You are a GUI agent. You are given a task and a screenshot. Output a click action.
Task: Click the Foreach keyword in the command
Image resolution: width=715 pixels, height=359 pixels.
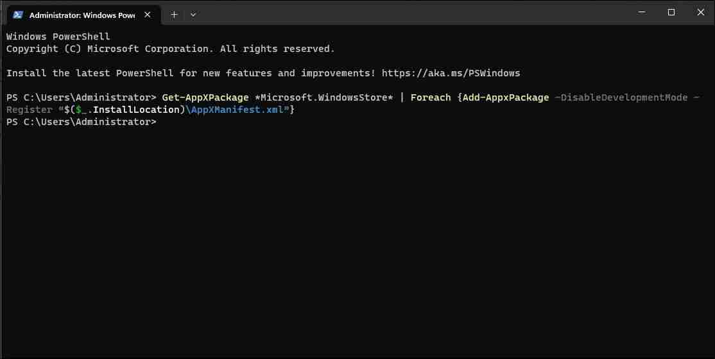[x=431, y=97]
